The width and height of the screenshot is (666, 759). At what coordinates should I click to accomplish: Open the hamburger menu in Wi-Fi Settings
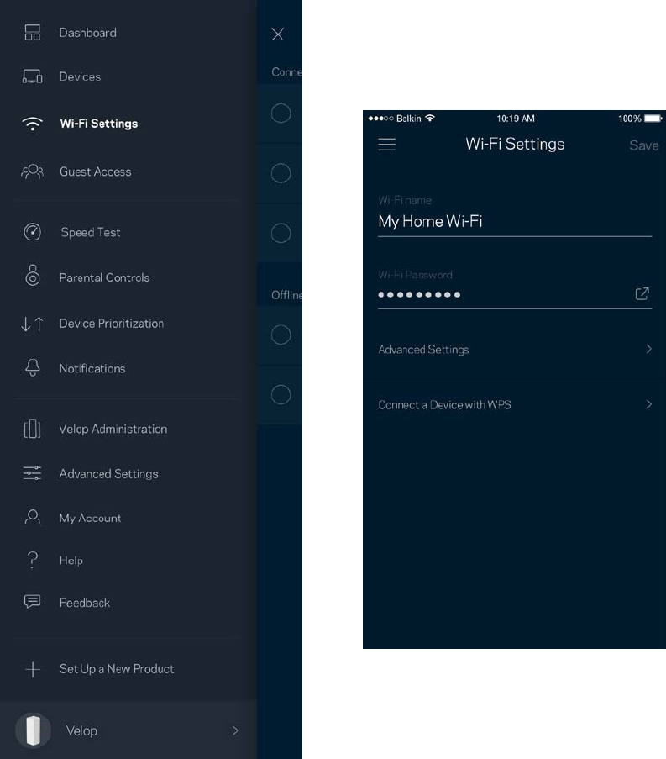(x=387, y=145)
